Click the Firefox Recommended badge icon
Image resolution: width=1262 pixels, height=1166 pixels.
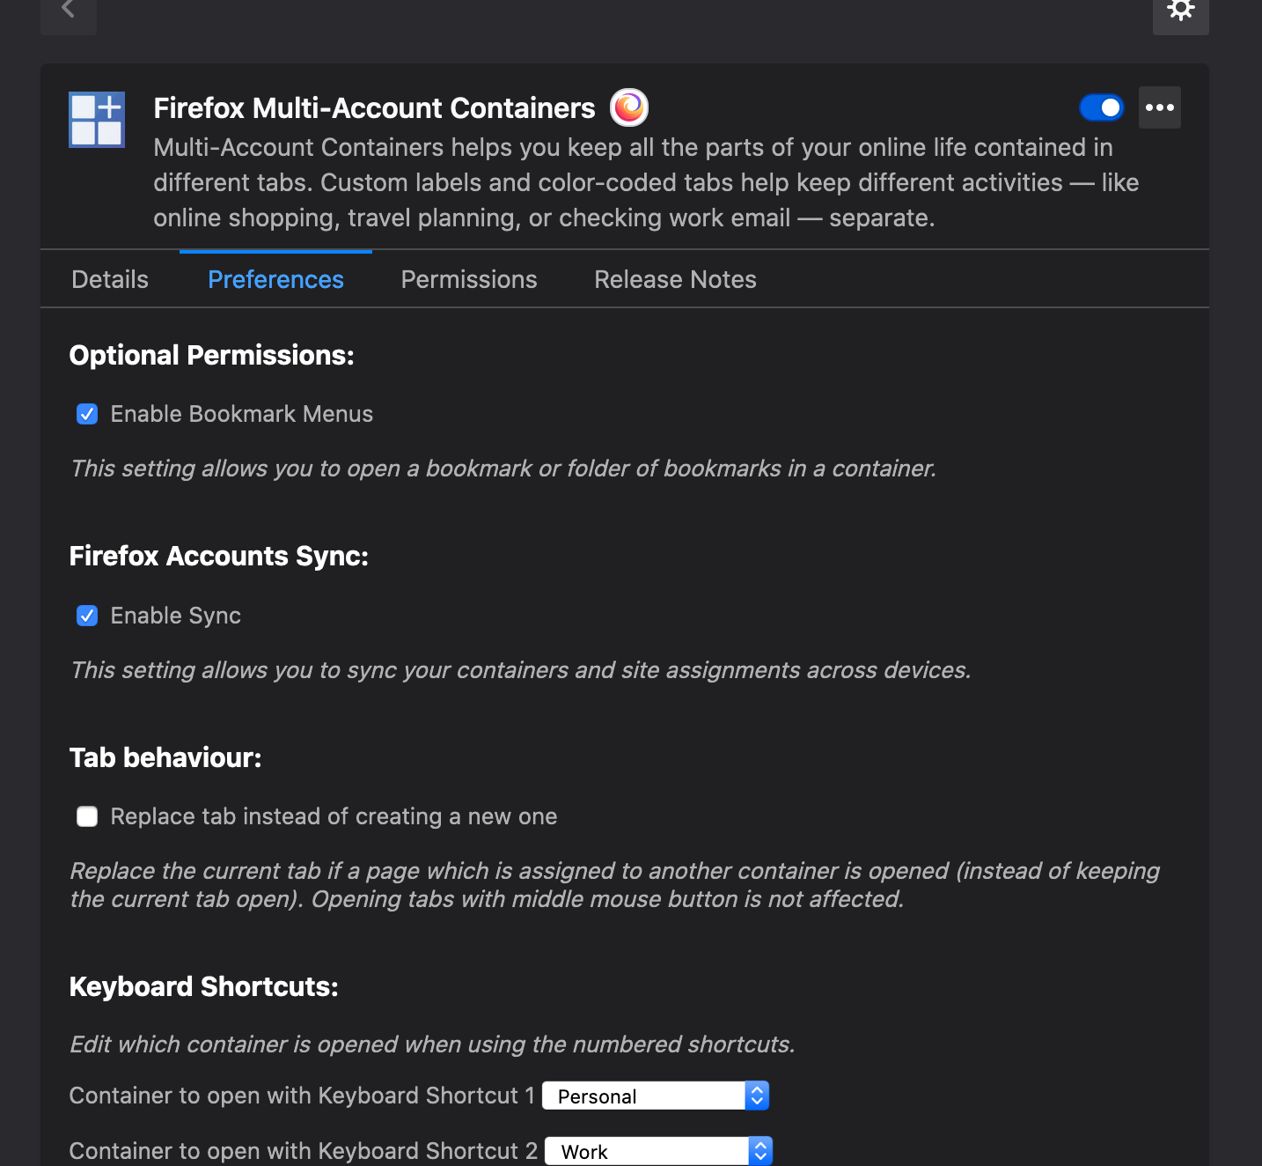[628, 107]
